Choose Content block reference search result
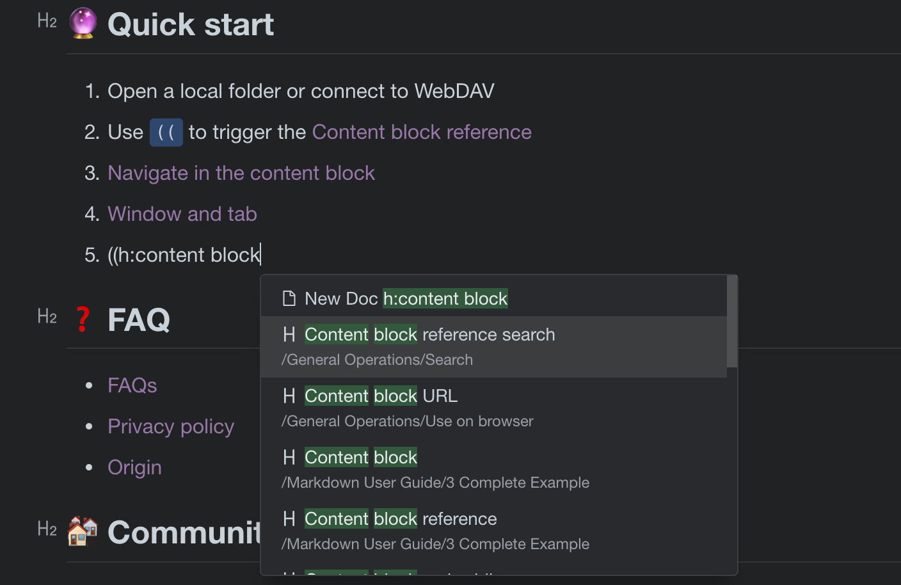Screen dimensions: 901x585 click(x=429, y=346)
